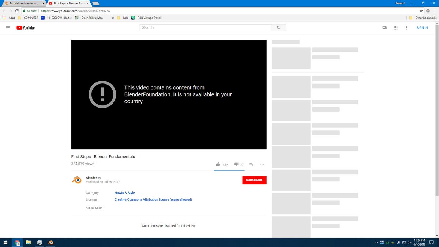This screenshot has width=439, height=247.
Task: Click the browser back arrow
Action: [x=4, y=11]
